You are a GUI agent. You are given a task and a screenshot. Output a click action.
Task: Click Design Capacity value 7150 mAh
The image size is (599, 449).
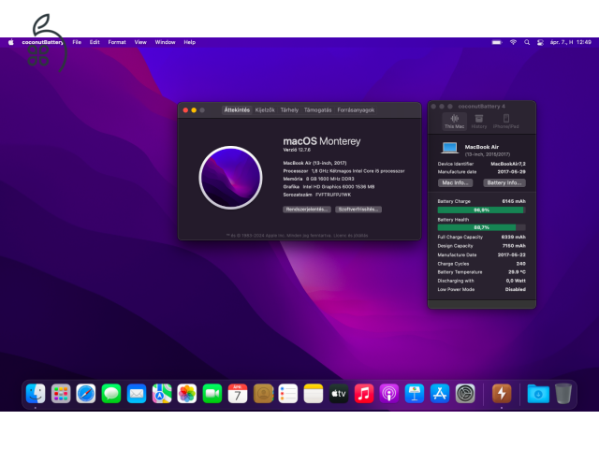click(514, 246)
